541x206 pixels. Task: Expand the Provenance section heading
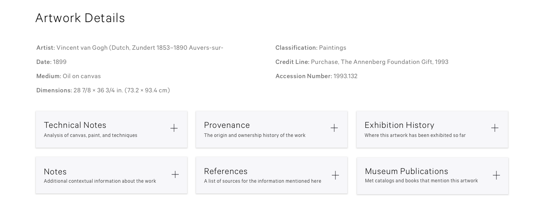coord(227,125)
